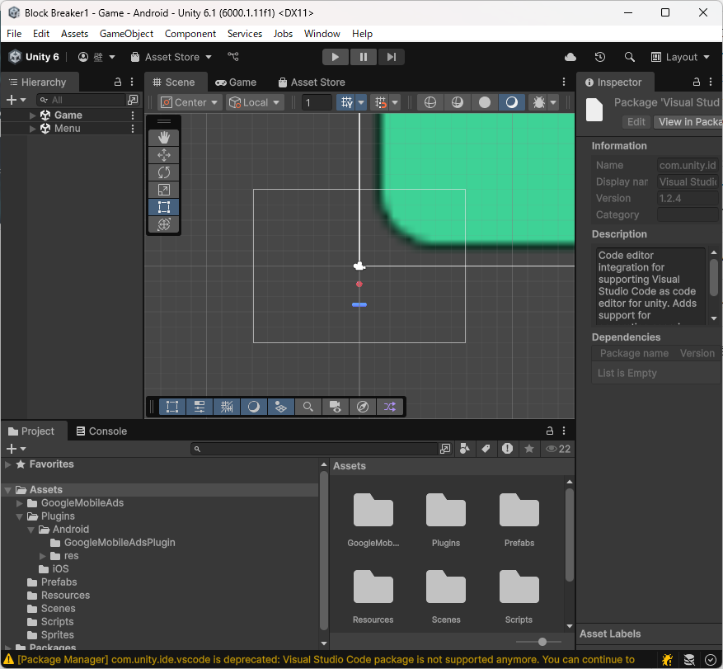
Task: Select the Move tool
Action: click(164, 155)
